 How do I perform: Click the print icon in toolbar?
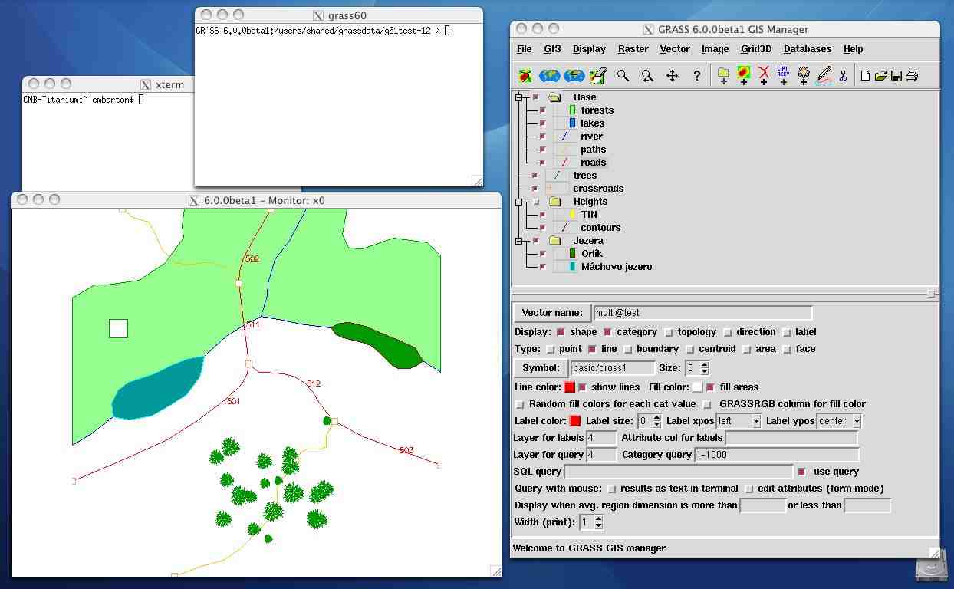coord(911,75)
